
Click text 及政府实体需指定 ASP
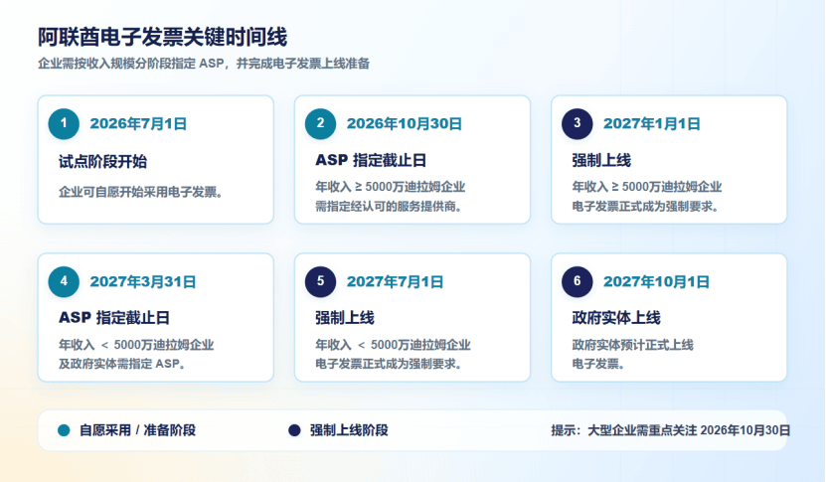[x=121, y=364]
